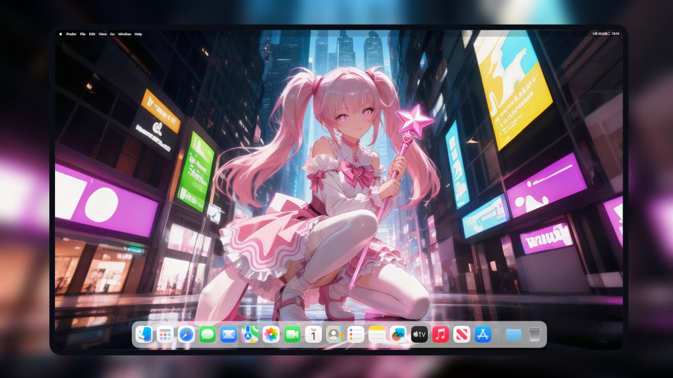Click the clock in the menu bar
The image size is (673, 378).
[615, 34]
